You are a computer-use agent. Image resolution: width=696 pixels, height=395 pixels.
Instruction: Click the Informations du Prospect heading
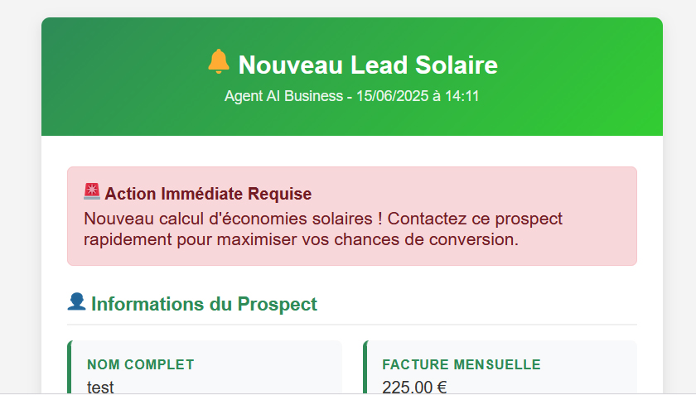(x=204, y=304)
